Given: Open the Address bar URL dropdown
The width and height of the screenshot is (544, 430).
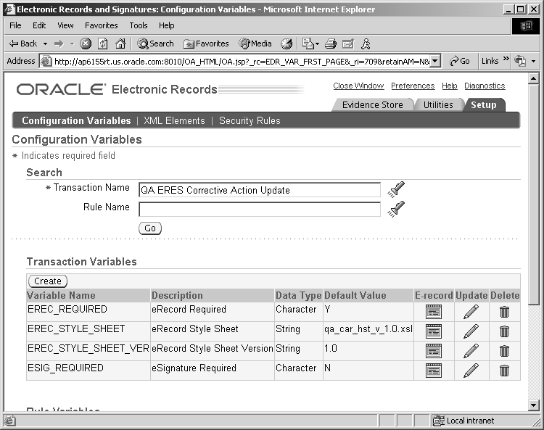Looking at the screenshot, I should click(435, 62).
